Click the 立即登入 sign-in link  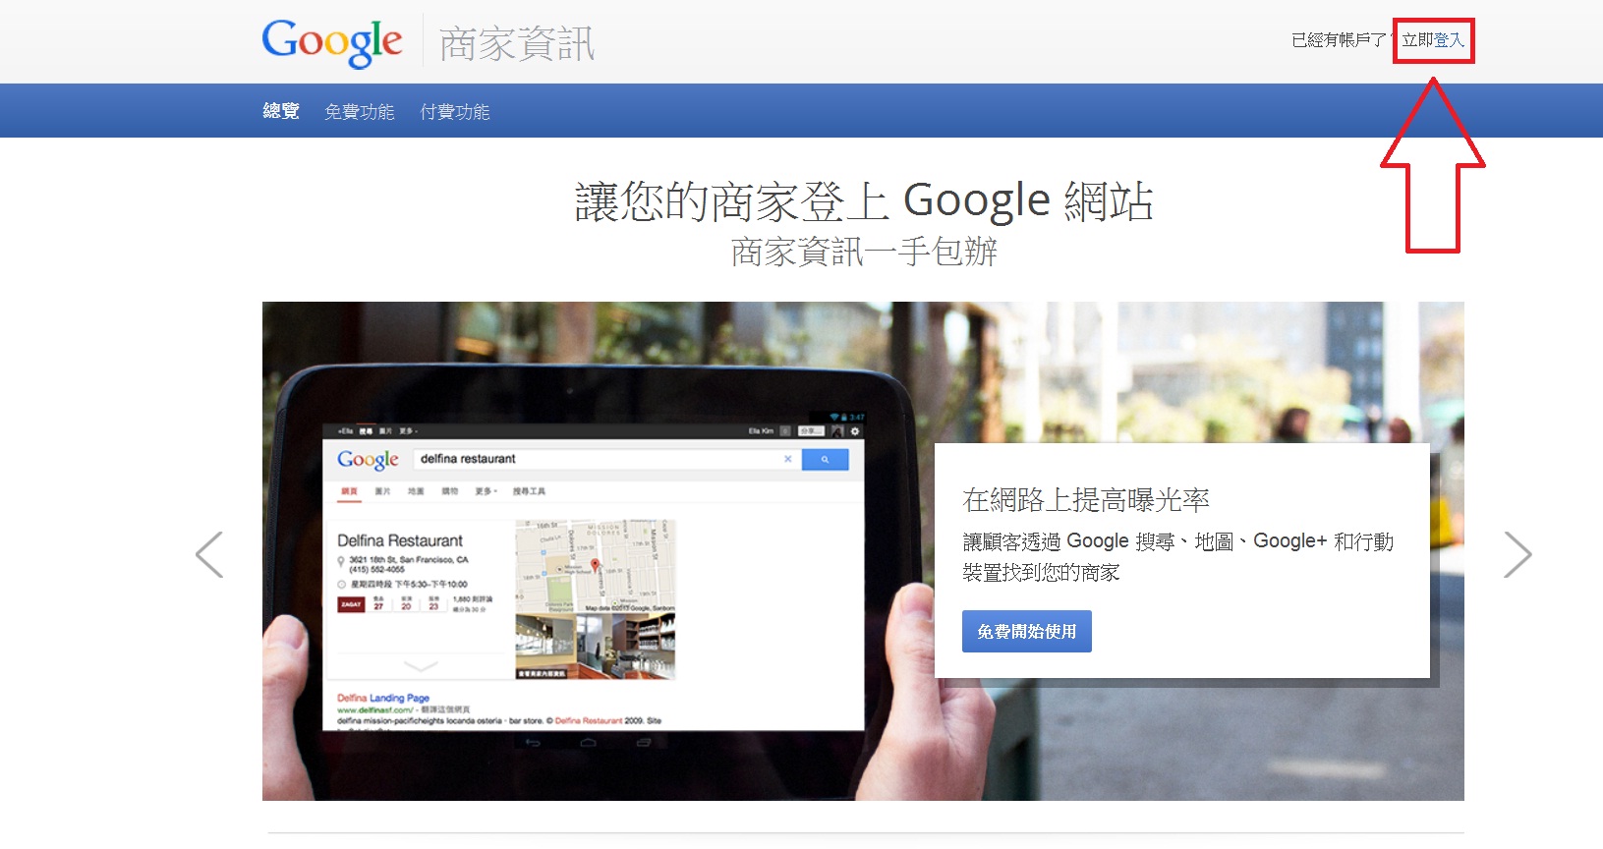(1433, 40)
